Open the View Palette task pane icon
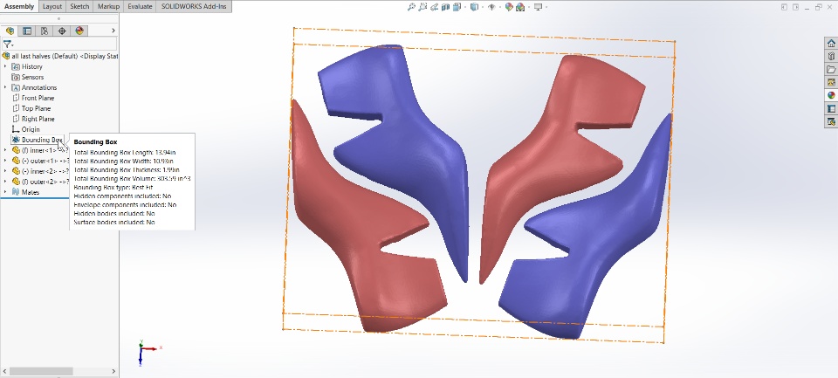838x378 pixels. coord(831,82)
